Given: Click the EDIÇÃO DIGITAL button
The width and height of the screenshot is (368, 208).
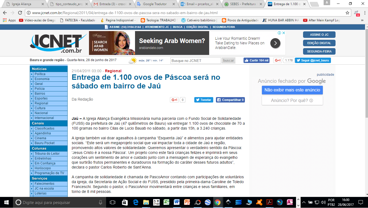Looking at the screenshot, I should [319, 43].
